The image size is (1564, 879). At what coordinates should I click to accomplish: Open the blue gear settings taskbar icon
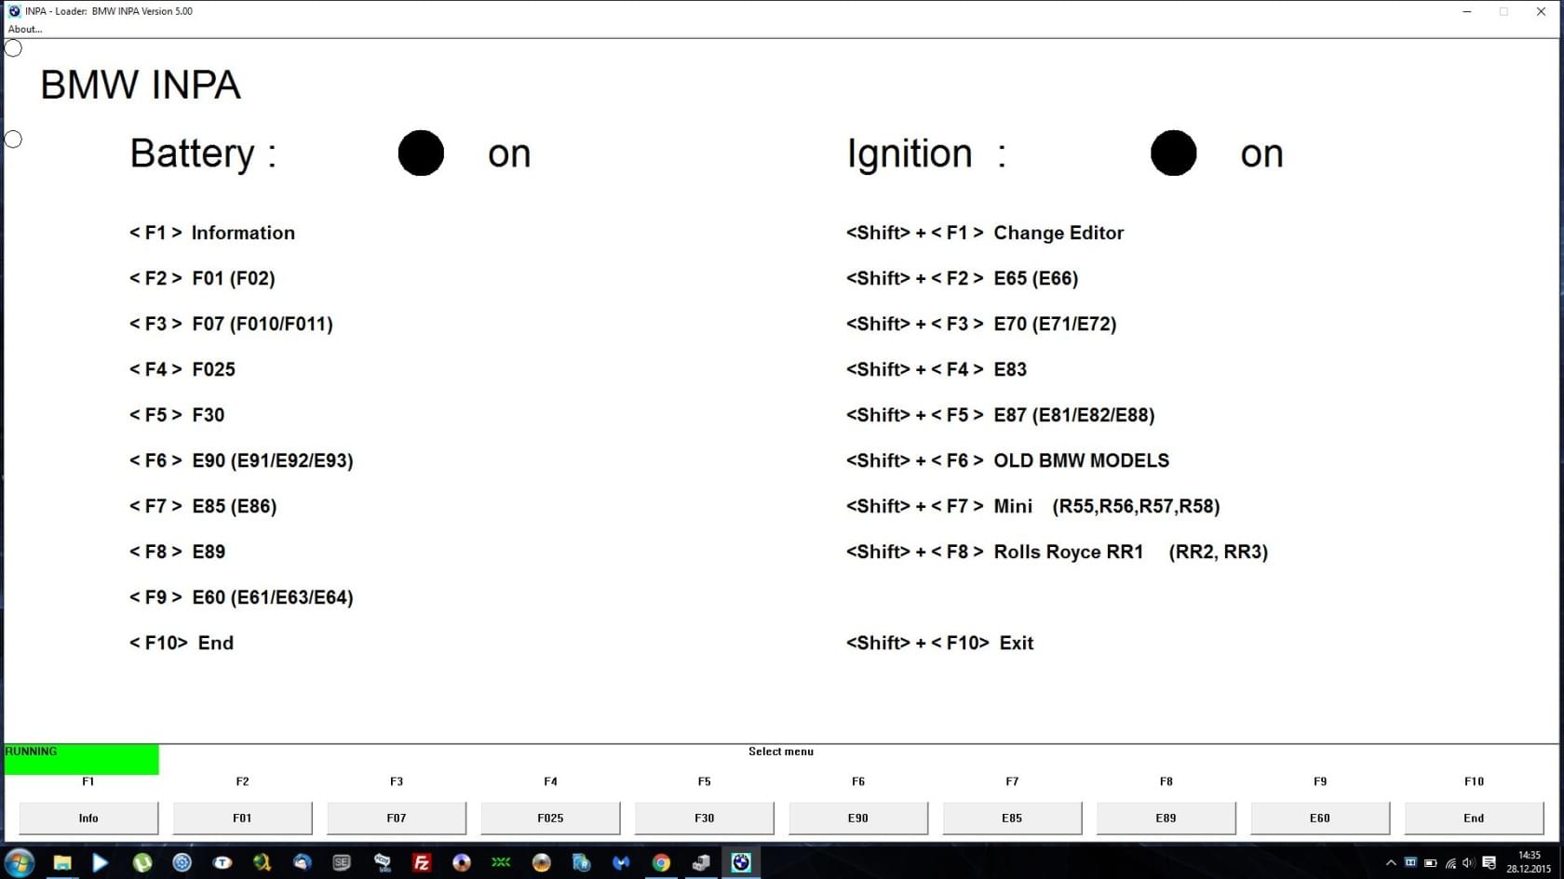[x=182, y=862]
